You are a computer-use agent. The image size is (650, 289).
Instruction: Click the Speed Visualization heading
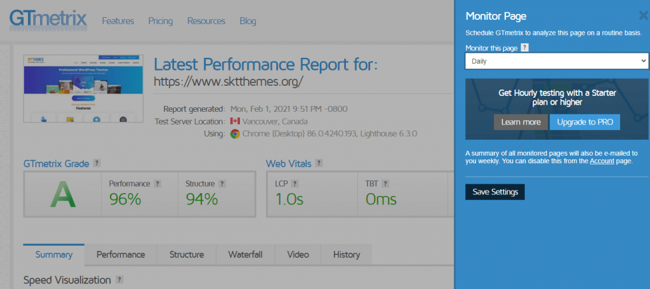click(x=67, y=280)
